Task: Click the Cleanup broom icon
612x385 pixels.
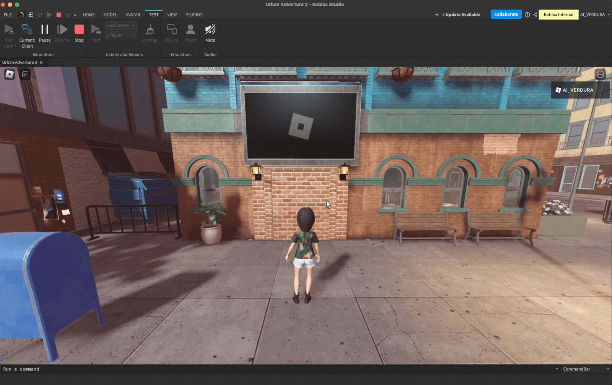Action: (x=150, y=29)
